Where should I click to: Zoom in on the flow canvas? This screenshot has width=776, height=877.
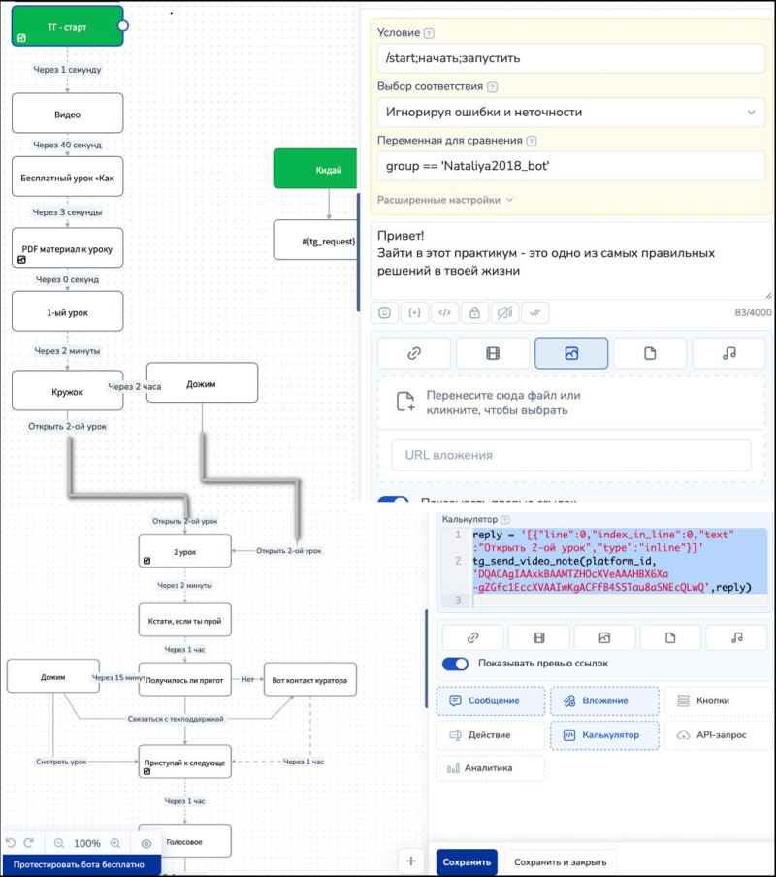pyautogui.click(x=115, y=843)
